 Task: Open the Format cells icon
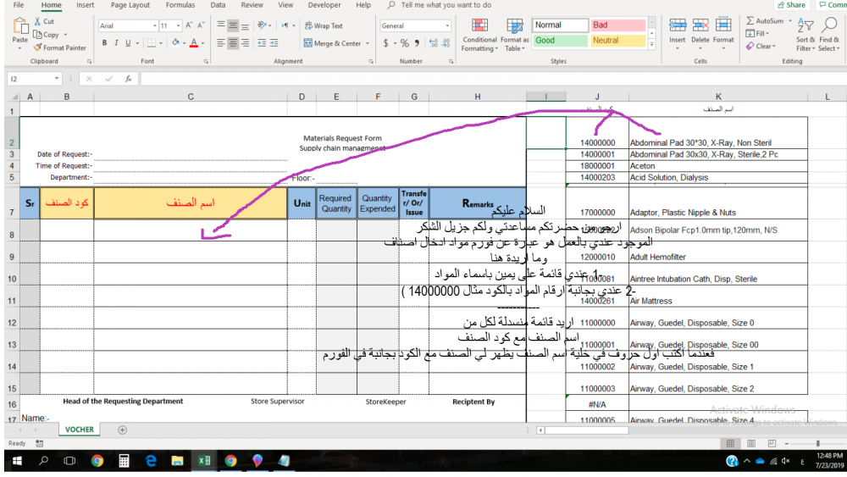[723, 25]
